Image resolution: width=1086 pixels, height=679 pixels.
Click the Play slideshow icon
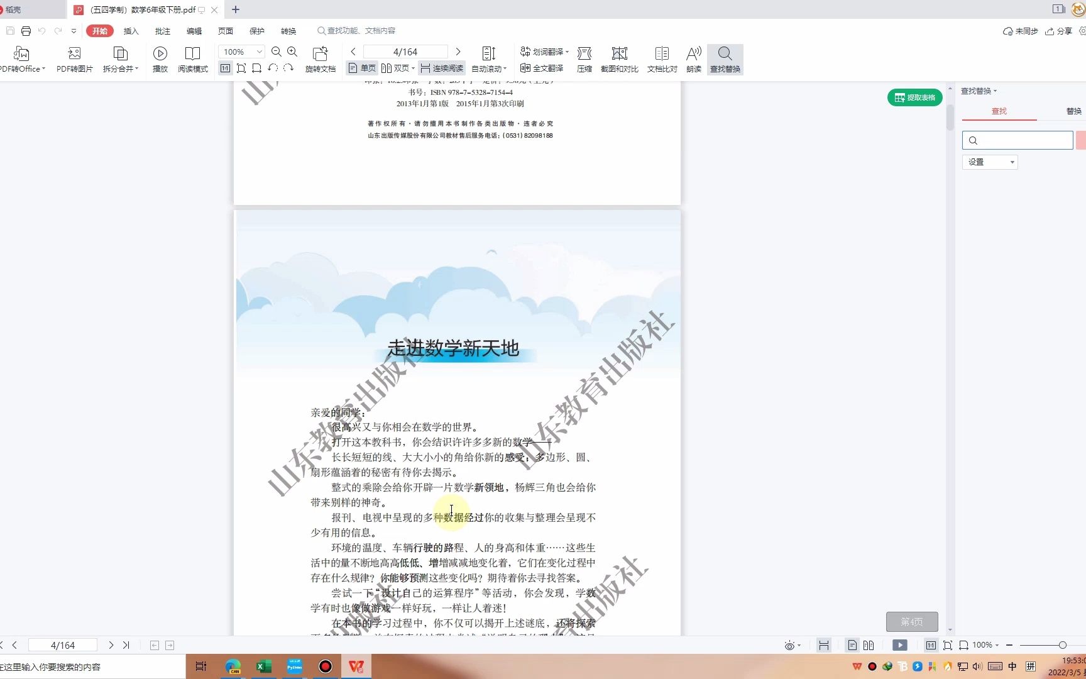click(x=160, y=60)
